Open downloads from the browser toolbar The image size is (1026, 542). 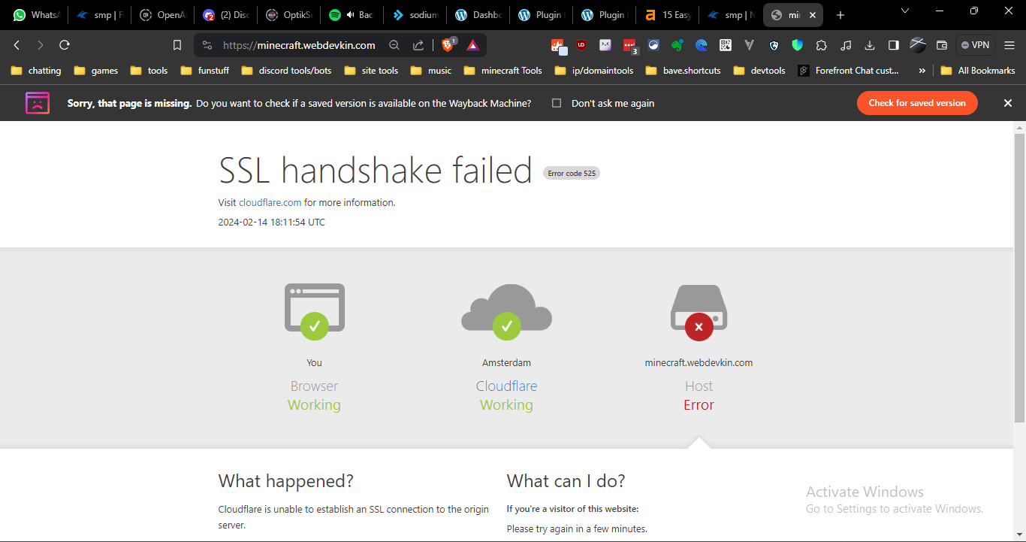pos(870,45)
